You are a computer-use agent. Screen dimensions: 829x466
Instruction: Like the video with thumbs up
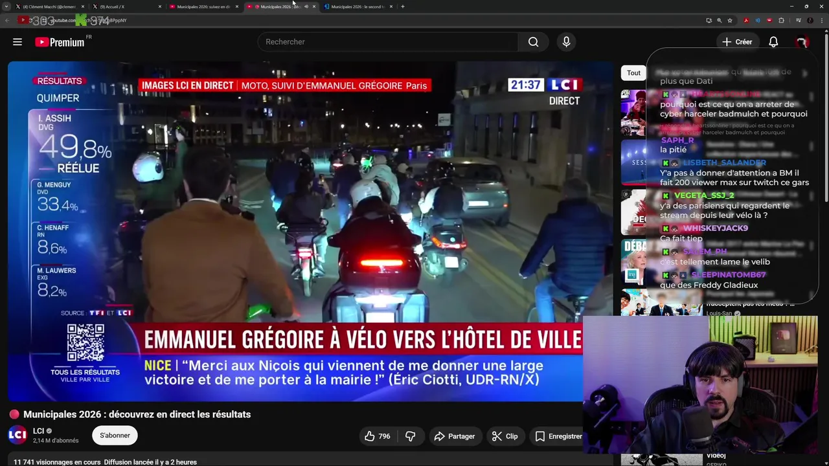pos(378,436)
